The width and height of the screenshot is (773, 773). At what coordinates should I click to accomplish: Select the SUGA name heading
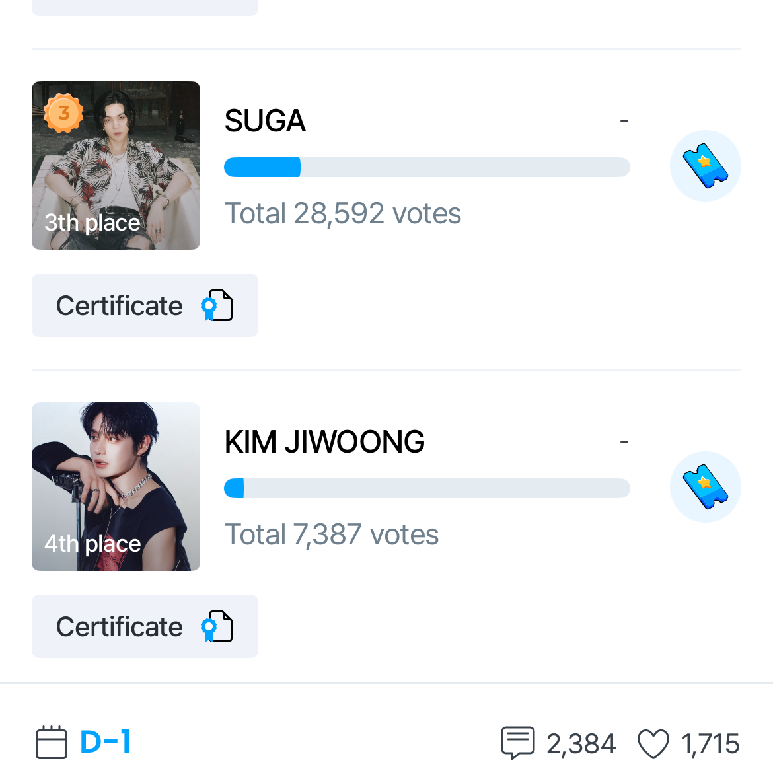(x=265, y=121)
